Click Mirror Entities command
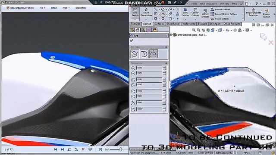 tap(220, 9)
